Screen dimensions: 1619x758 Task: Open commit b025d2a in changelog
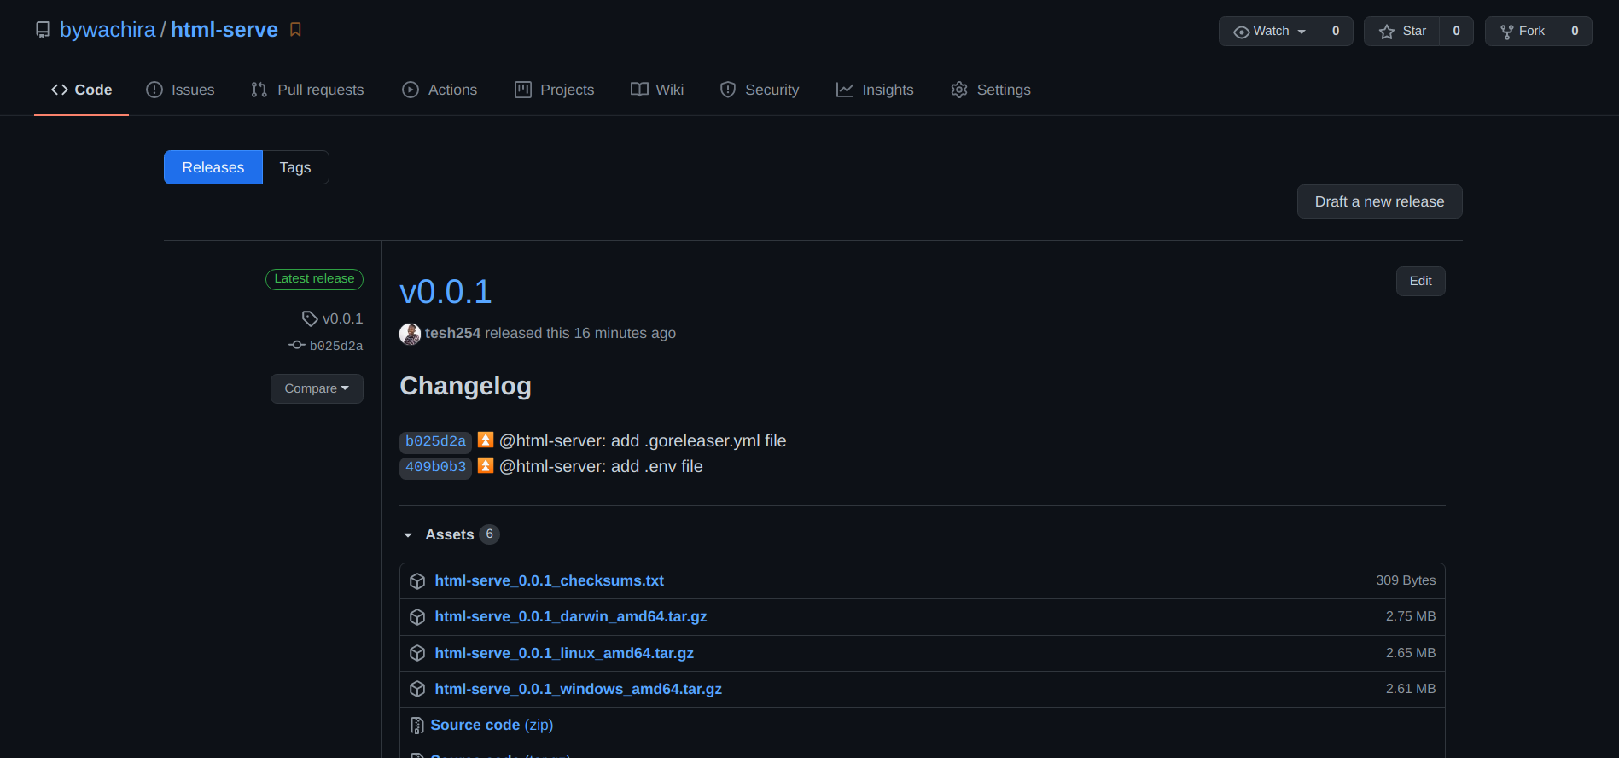click(435, 441)
